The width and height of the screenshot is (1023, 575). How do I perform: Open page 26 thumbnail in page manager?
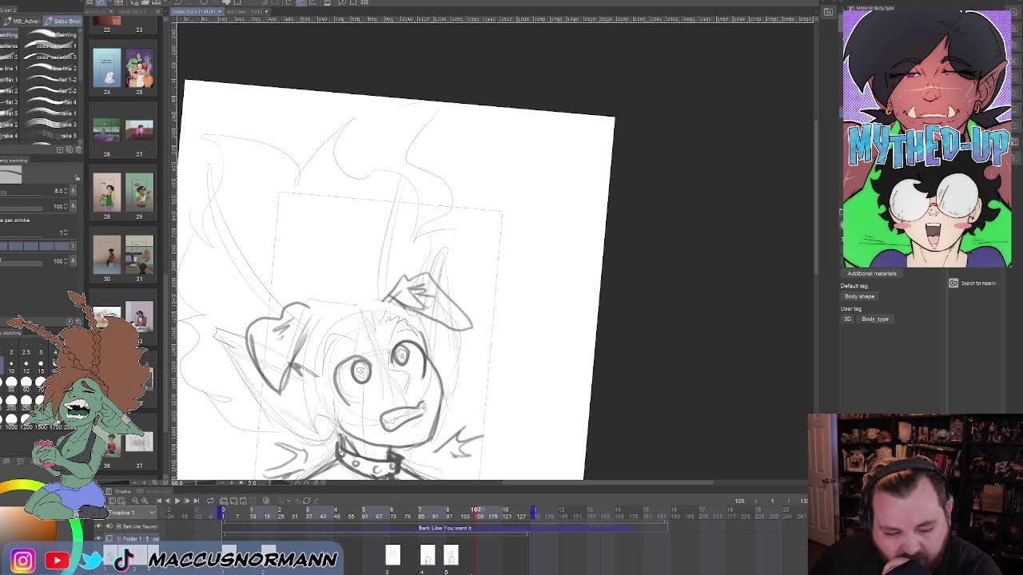coord(106,130)
